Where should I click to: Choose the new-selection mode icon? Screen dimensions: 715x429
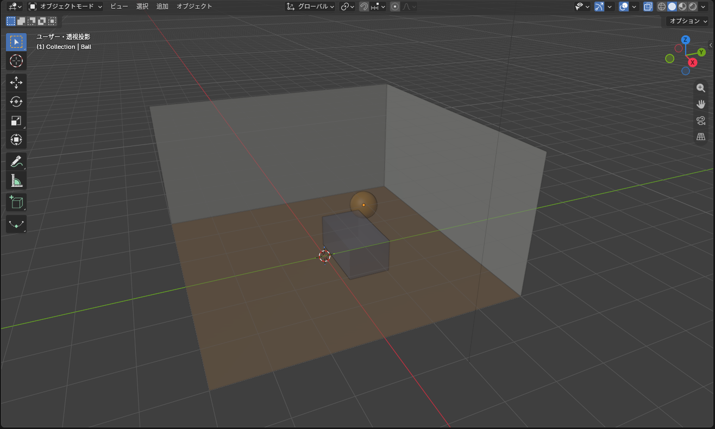click(x=11, y=21)
